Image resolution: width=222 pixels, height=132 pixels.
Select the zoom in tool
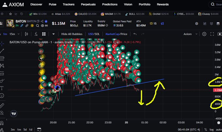(x=2, y=113)
